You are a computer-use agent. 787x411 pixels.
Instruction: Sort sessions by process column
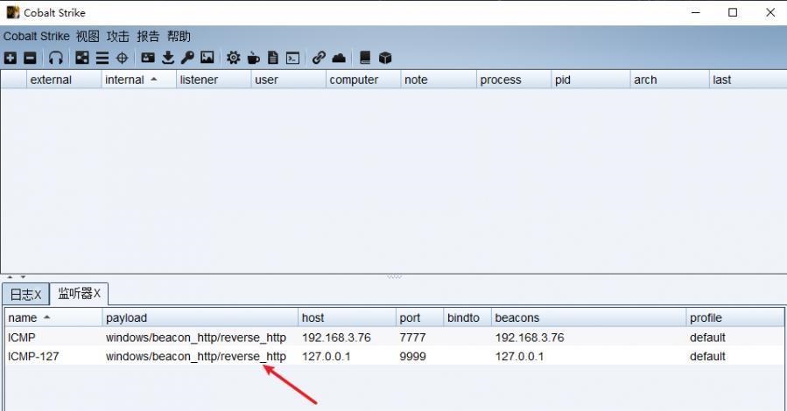(514, 80)
